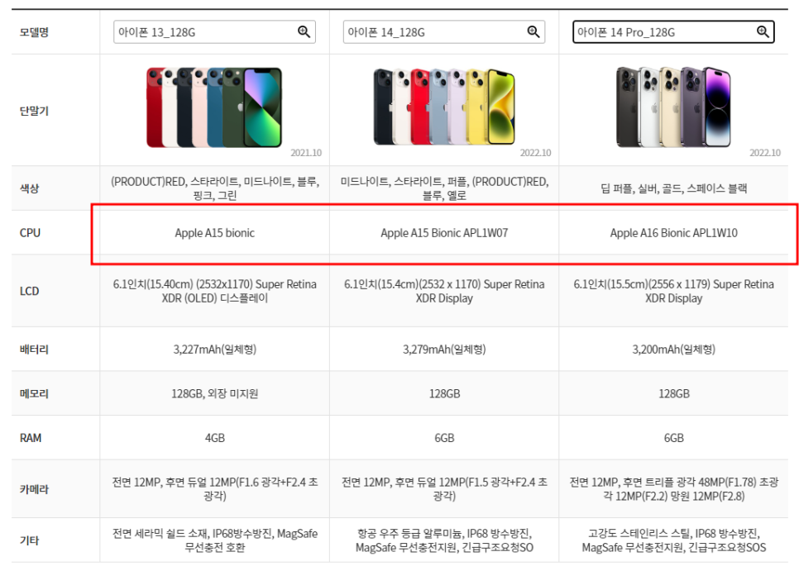Click the 3,227mAh battery spec cell
Image resolution: width=799 pixels, height=571 pixels.
pos(214,349)
